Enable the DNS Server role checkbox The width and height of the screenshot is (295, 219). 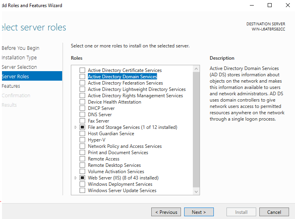pos(82,114)
